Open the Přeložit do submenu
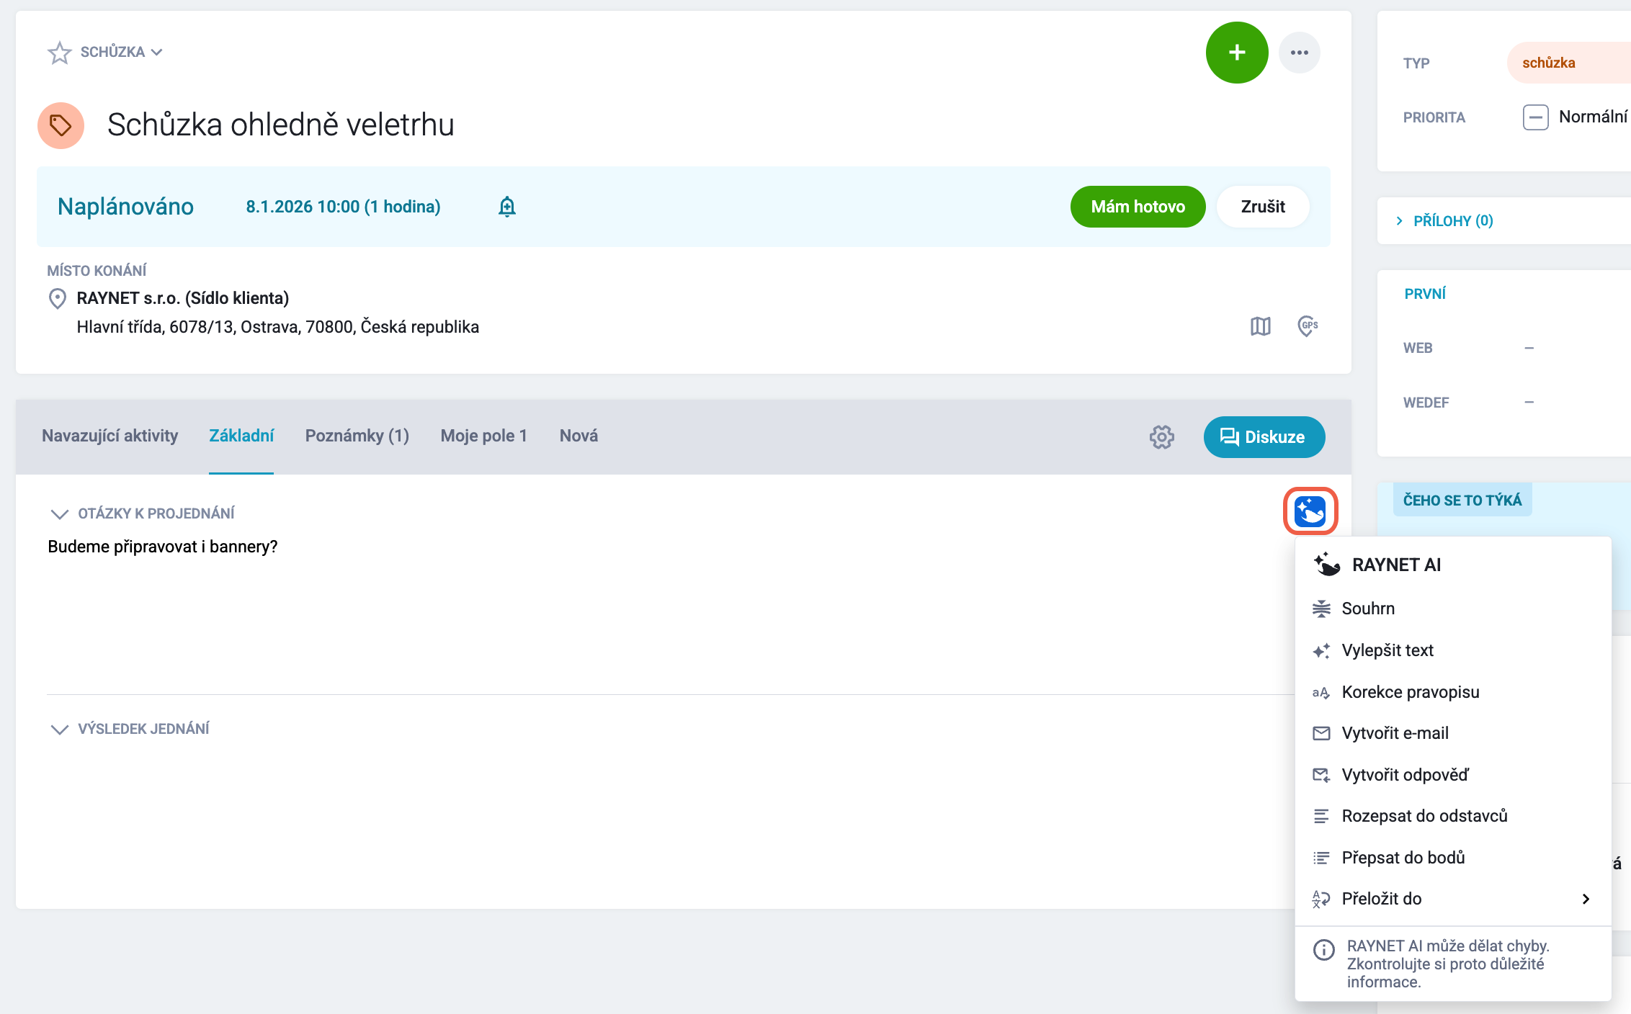Viewport: 1631px width, 1014px height. click(1452, 899)
